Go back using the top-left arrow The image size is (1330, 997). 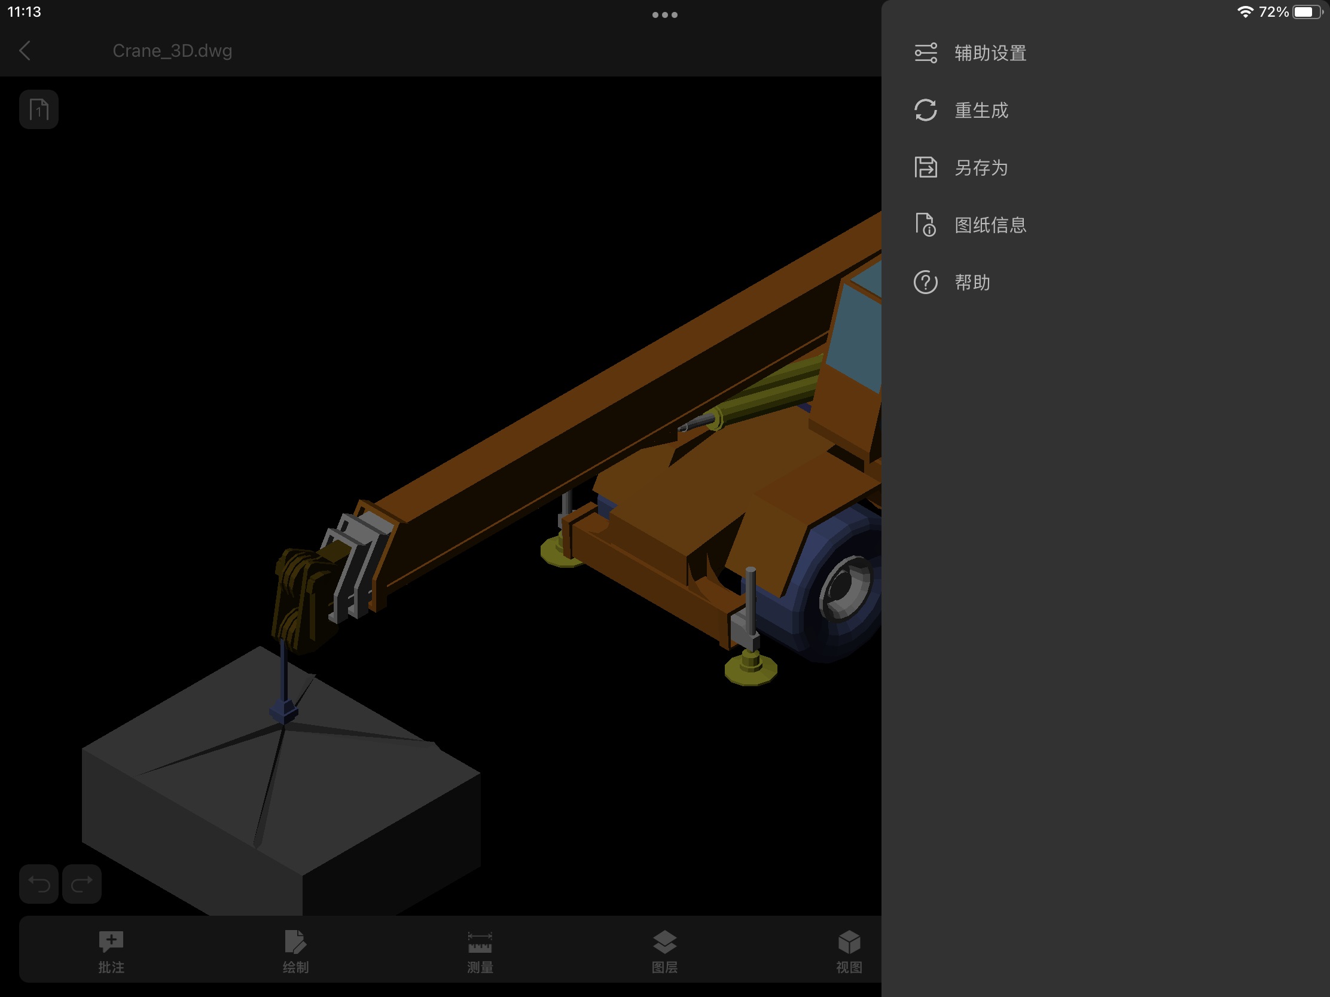click(25, 50)
